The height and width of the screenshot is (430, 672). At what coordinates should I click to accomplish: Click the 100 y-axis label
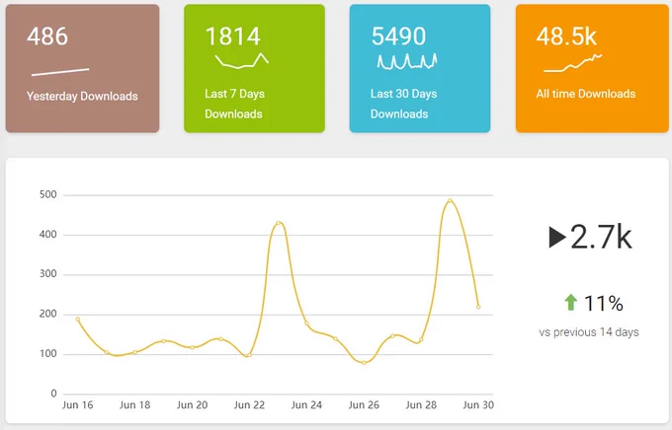coord(48,353)
